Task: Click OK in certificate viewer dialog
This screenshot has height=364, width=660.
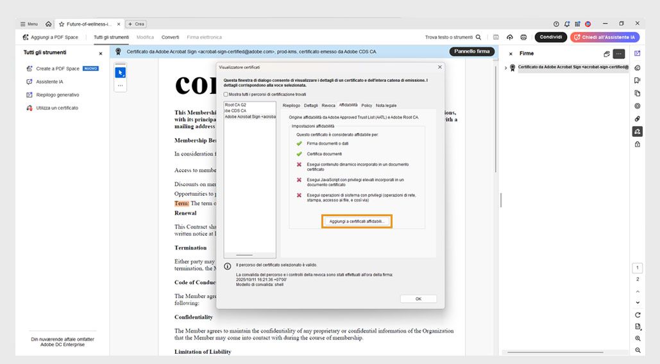Action: pos(418,299)
